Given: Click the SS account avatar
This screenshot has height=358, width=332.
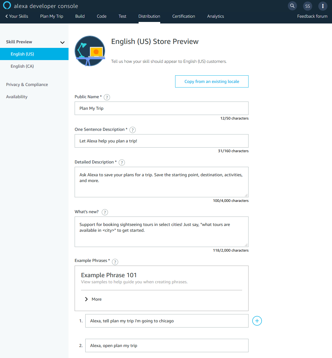Looking at the screenshot, I should [x=307, y=6].
